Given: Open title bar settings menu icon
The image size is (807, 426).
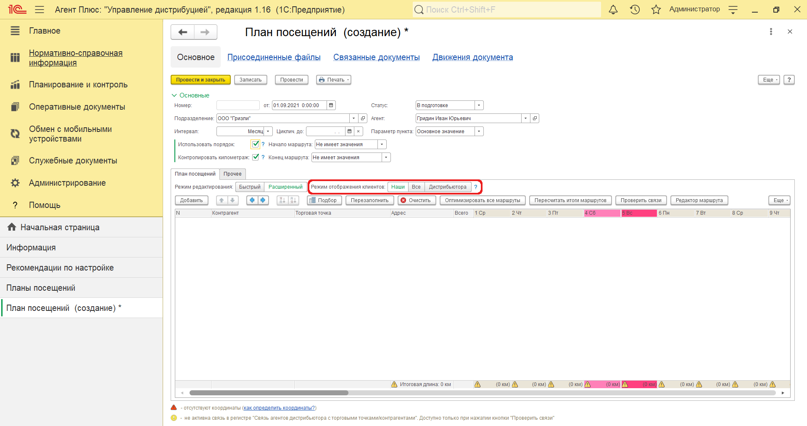Looking at the screenshot, I should (x=733, y=9).
